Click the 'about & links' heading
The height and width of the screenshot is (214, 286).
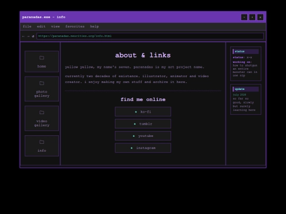point(143,55)
